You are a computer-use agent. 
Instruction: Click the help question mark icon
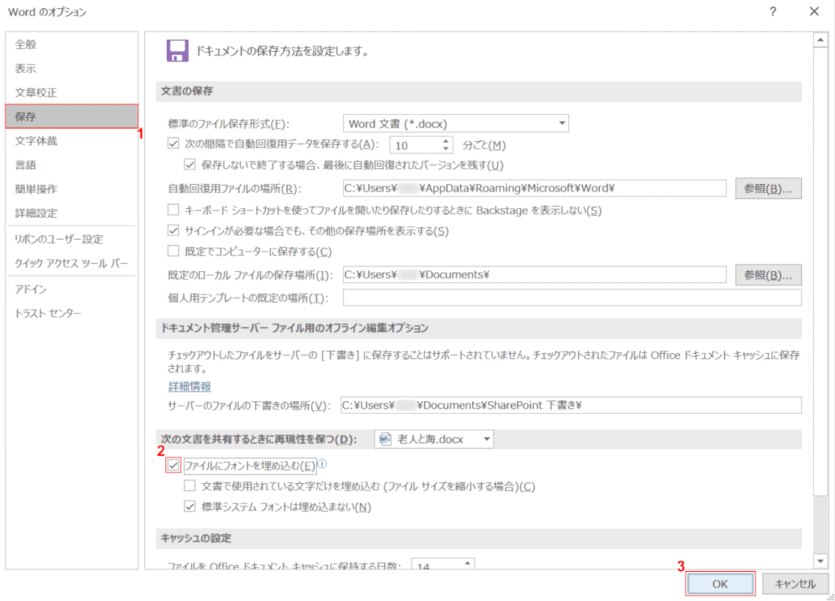coord(773,12)
